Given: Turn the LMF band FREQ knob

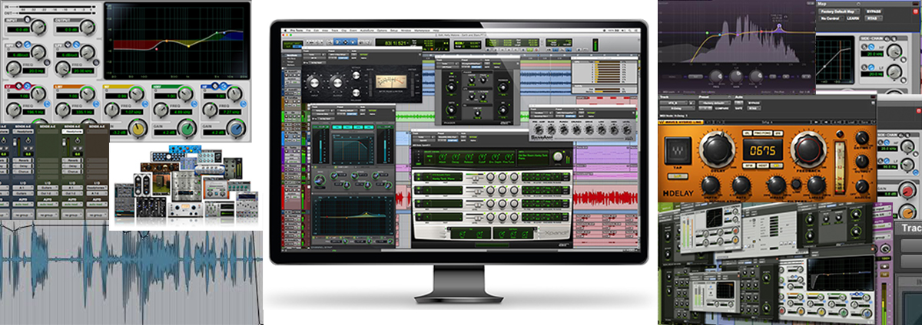Looking at the screenshot, I should (x=62, y=110).
